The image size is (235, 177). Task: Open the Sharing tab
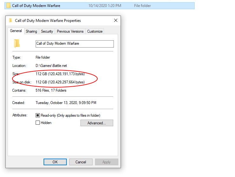tap(31, 31)
